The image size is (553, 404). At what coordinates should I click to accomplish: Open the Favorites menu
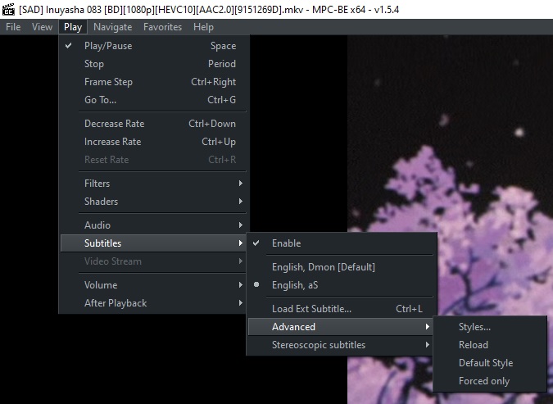click(x=162, y=27)
